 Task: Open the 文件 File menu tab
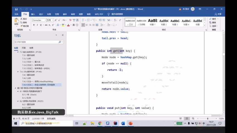pyautogui.click(x=16, y=14)
